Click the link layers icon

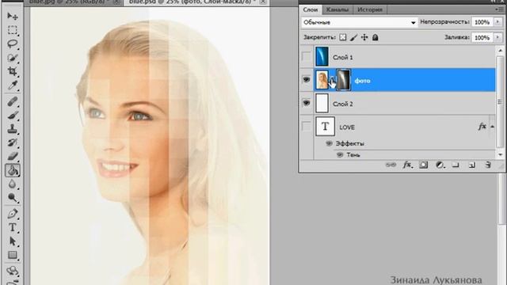coord(391,165)
